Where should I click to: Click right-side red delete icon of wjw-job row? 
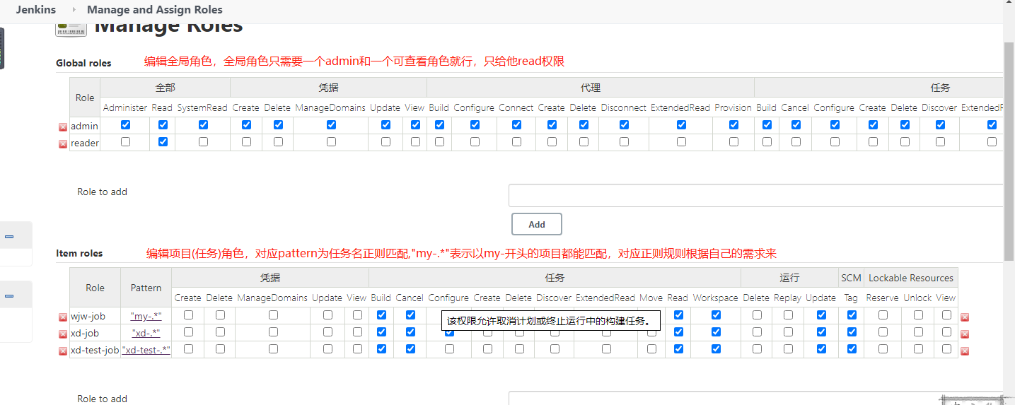point(965,317)
